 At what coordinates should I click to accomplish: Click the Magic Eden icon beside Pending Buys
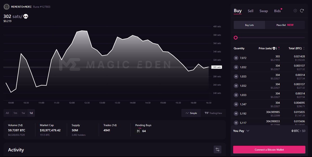point(138,131)
